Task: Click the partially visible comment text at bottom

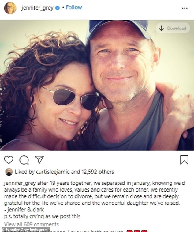Action: (92, 231)
